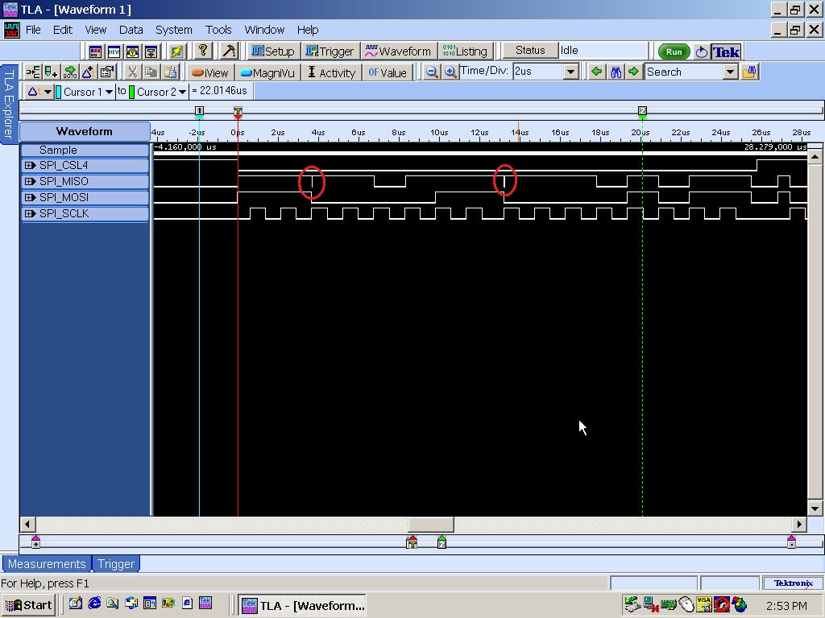Click the GoTo toolbar icon
Viewport: 825px width, 618px height.
pyautogui.click(x=70, y=72)
